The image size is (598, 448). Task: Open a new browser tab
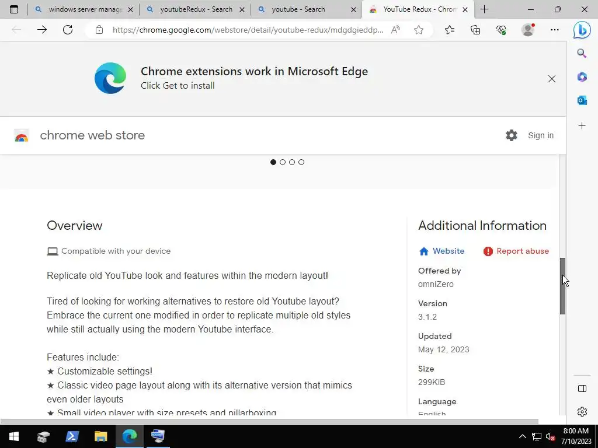pos(484,9)
